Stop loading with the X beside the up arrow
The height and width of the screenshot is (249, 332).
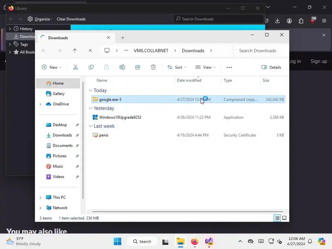click(x=90, y=51)
